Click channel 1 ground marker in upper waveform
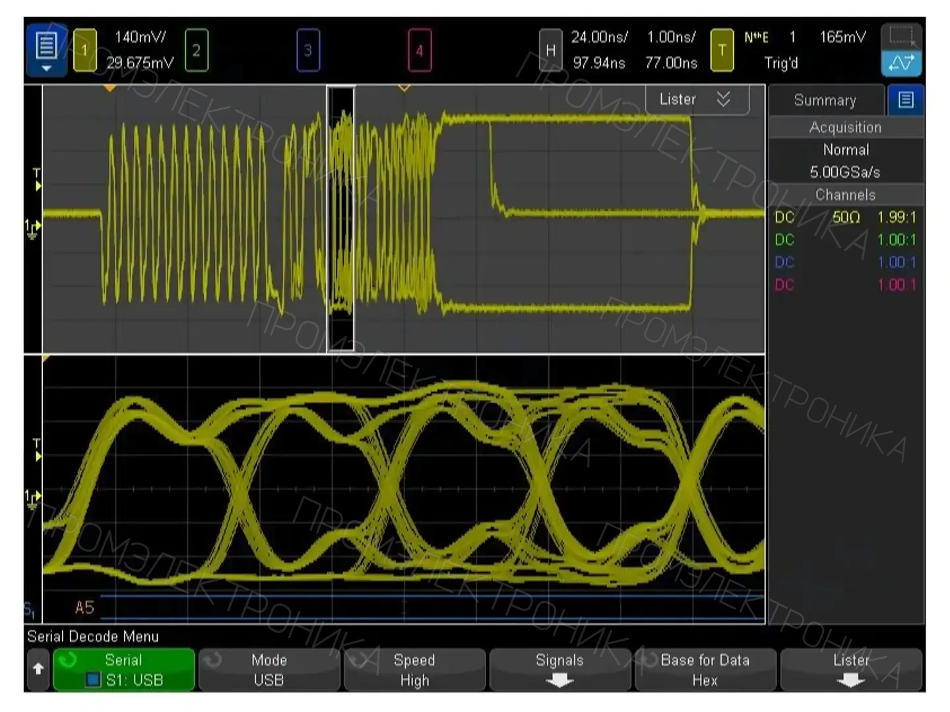Viewport: 950px width, 712px height. click(32, 229)
